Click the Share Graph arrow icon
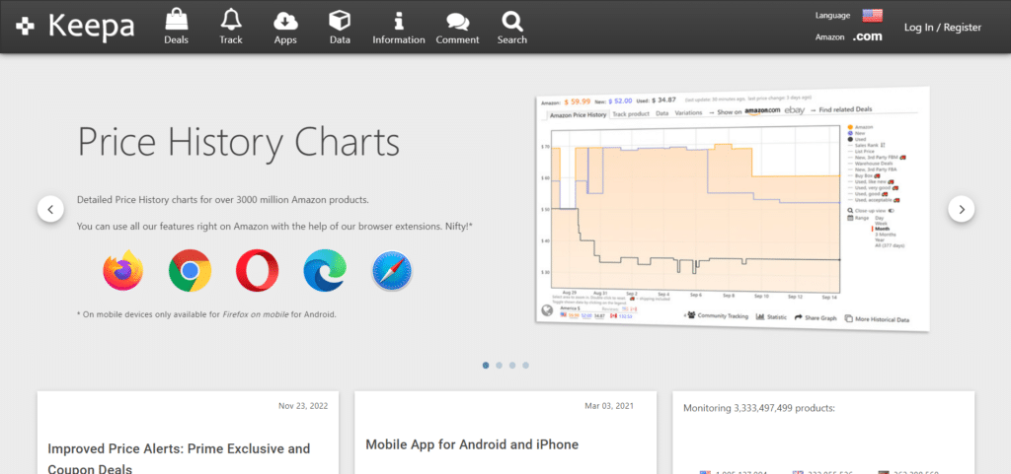 pyautogui.click(x=798, y=317)
